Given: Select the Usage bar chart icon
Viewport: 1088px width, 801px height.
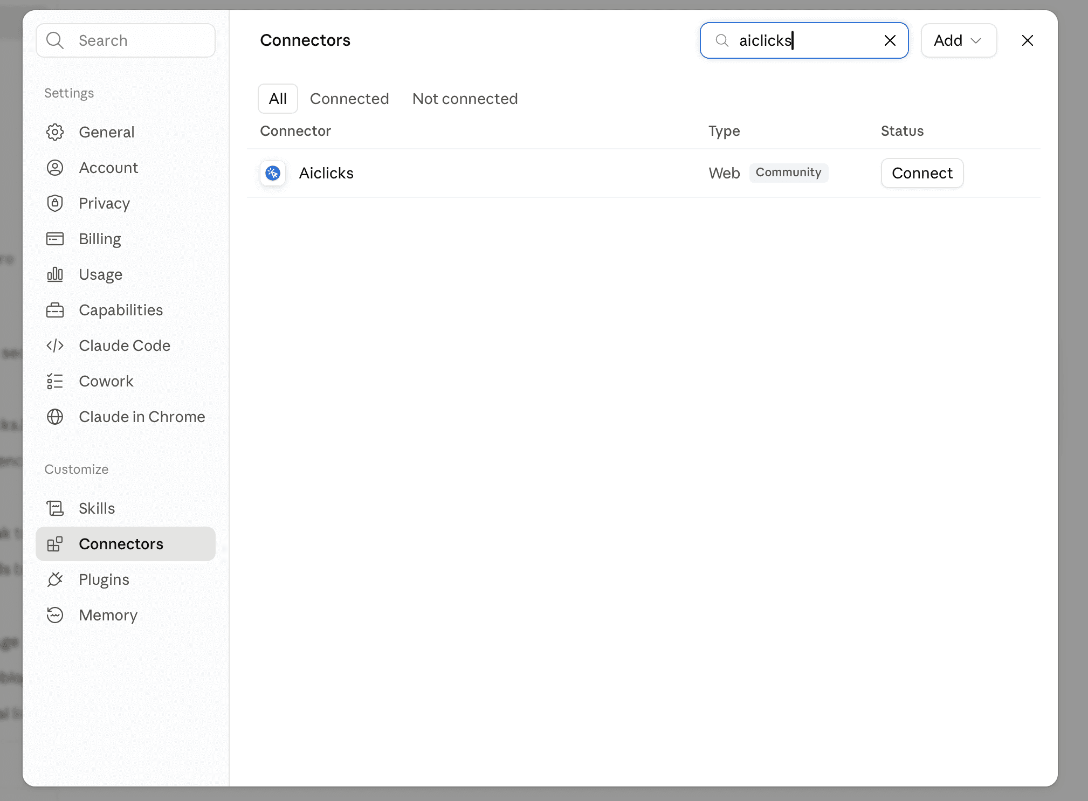Looking at the screenshot, I should [x=55, y=274].
